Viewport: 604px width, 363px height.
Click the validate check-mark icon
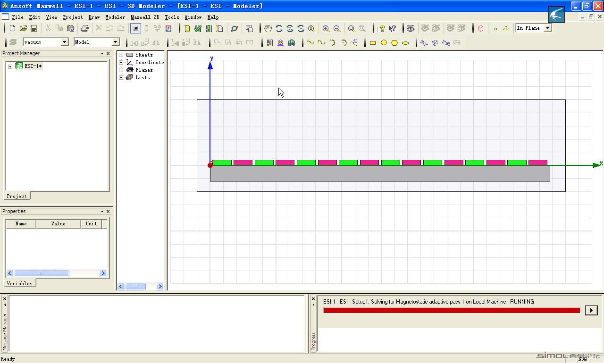pos(198,28)
